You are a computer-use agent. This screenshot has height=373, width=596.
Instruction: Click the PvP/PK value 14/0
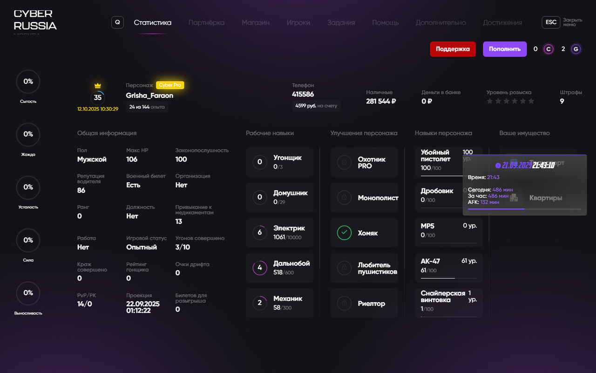coord(85,304)
